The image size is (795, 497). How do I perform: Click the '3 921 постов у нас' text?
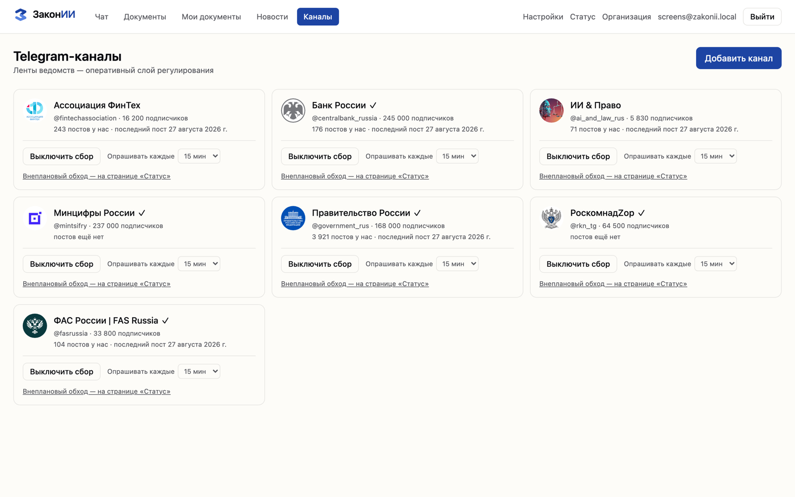pyautogui.click(x=342, y=237)
